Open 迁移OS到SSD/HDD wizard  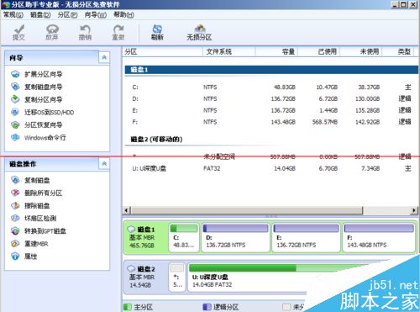coord(42,113)
